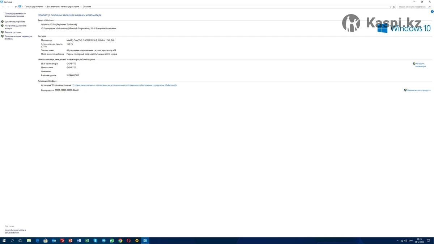Open the Microsoft license terms link
Viewport: 434px width, 244px height.
point(125,85)
